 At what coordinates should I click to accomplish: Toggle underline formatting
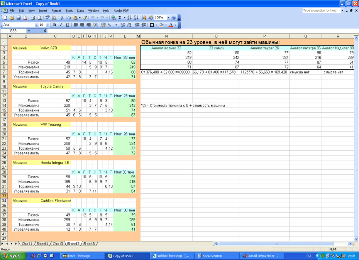(x=67, y=25)
